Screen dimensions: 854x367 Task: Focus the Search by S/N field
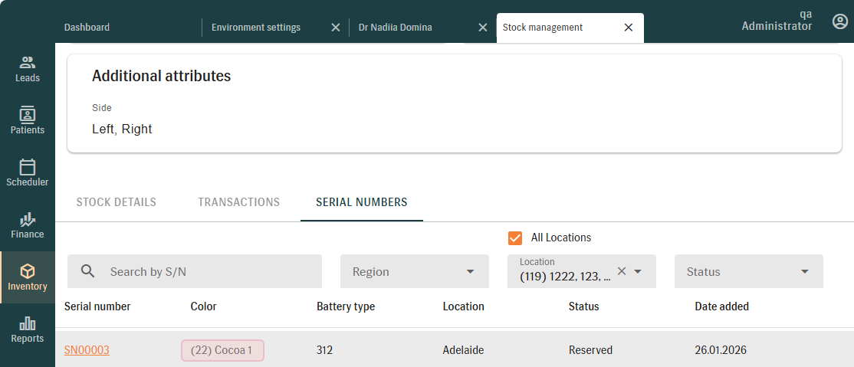point(207,272)
